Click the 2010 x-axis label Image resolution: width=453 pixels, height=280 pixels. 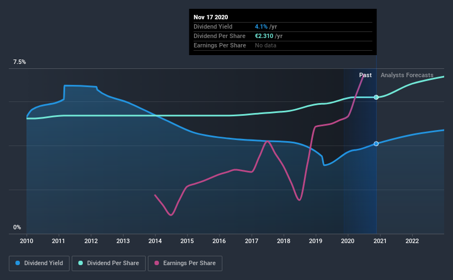(26, 241)
